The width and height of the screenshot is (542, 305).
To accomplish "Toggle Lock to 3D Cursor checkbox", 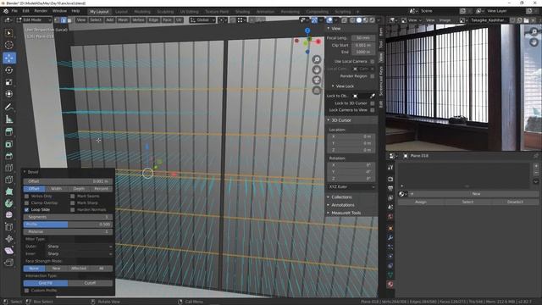I will click(x=373, y=103).
